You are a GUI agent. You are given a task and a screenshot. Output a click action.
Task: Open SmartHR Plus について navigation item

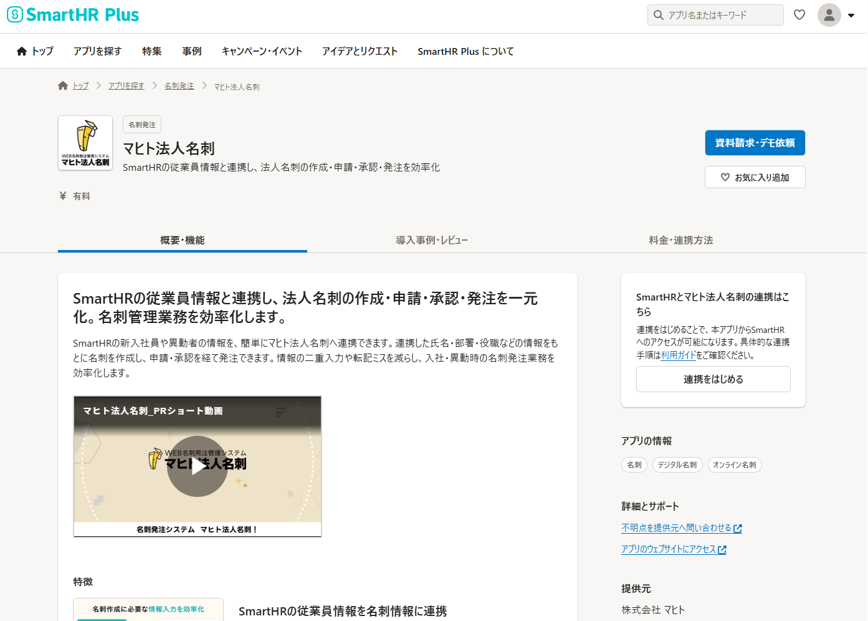point(465,51)
